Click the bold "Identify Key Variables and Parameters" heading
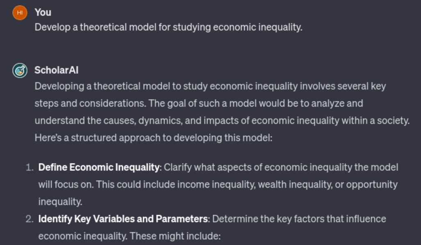The height and width of the screenshot is (245, 421). 123,219
